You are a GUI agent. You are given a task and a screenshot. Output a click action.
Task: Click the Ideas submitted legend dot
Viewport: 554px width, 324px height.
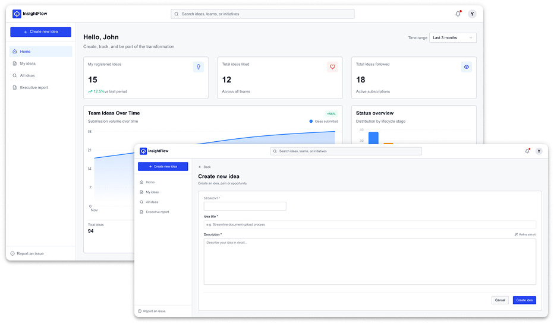coord(311,121)
